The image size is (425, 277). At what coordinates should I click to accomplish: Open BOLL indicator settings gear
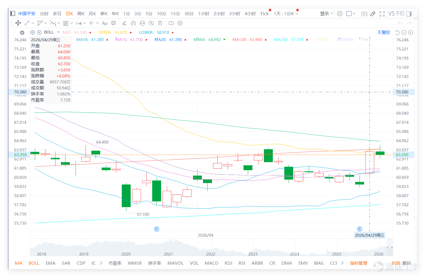32,32
